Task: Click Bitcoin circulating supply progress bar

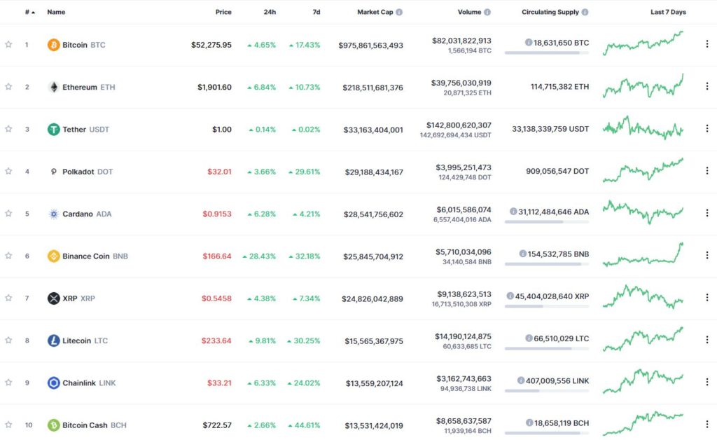Action: point(547,53)
